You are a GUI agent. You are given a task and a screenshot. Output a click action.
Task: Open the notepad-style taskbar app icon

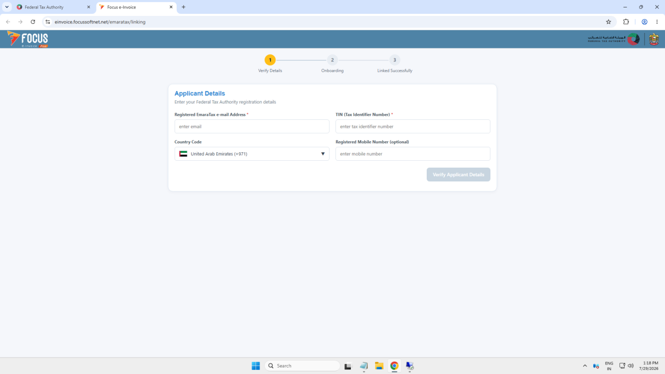pyautogui.click(x=364, y=366)
